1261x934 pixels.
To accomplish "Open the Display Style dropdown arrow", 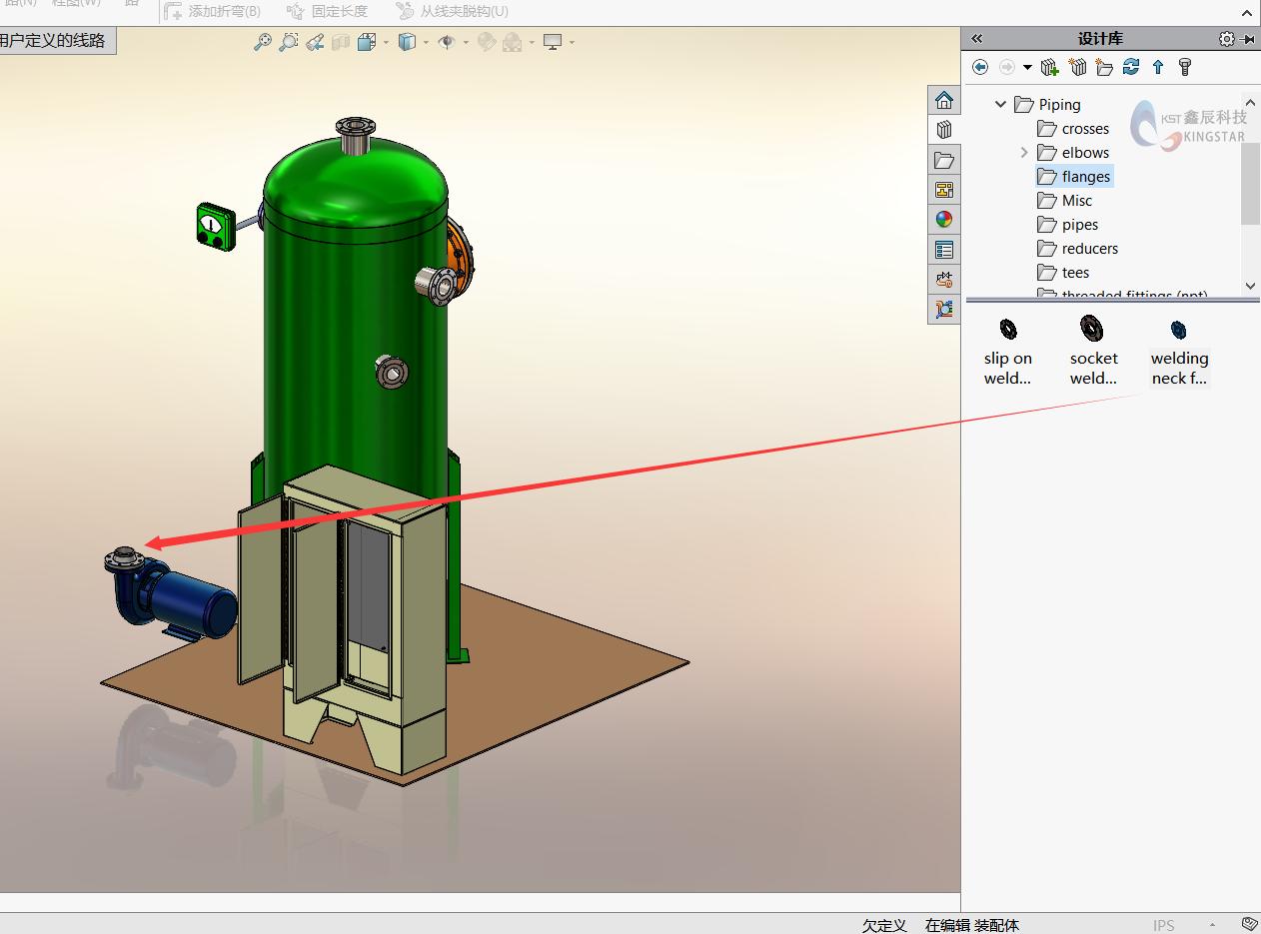I will tap(425, 42).
